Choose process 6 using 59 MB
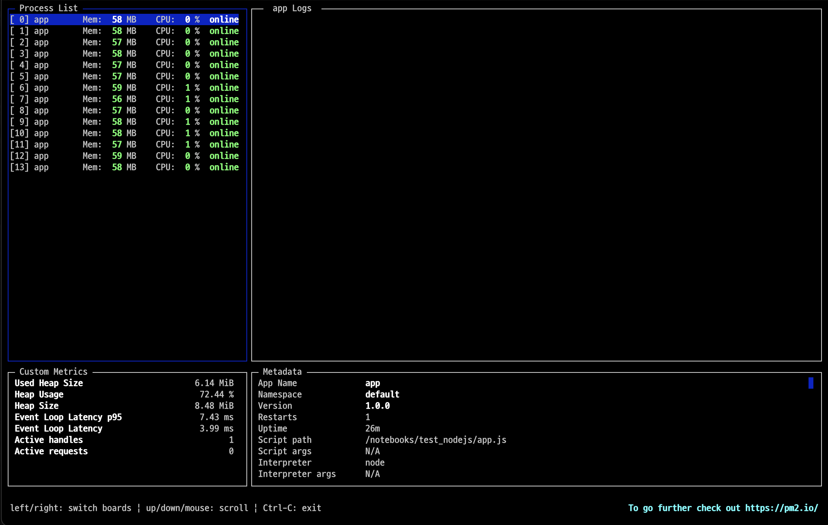828x525 pixels. 124,88
